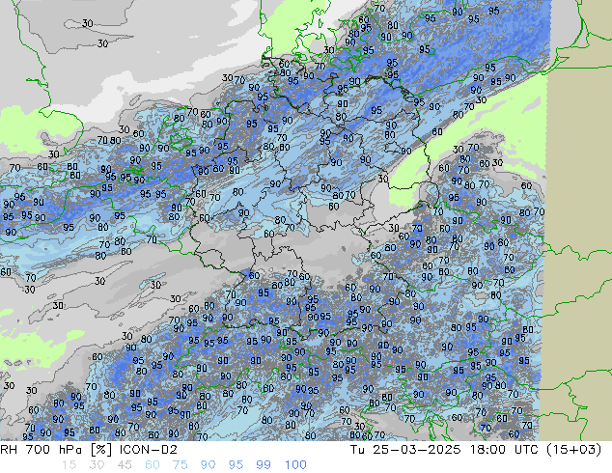Image resolution: width=612 pixels, height=473 pixels.
Task: Click the "95" in the bottom legend row
Action: click(x=236, y=465)
